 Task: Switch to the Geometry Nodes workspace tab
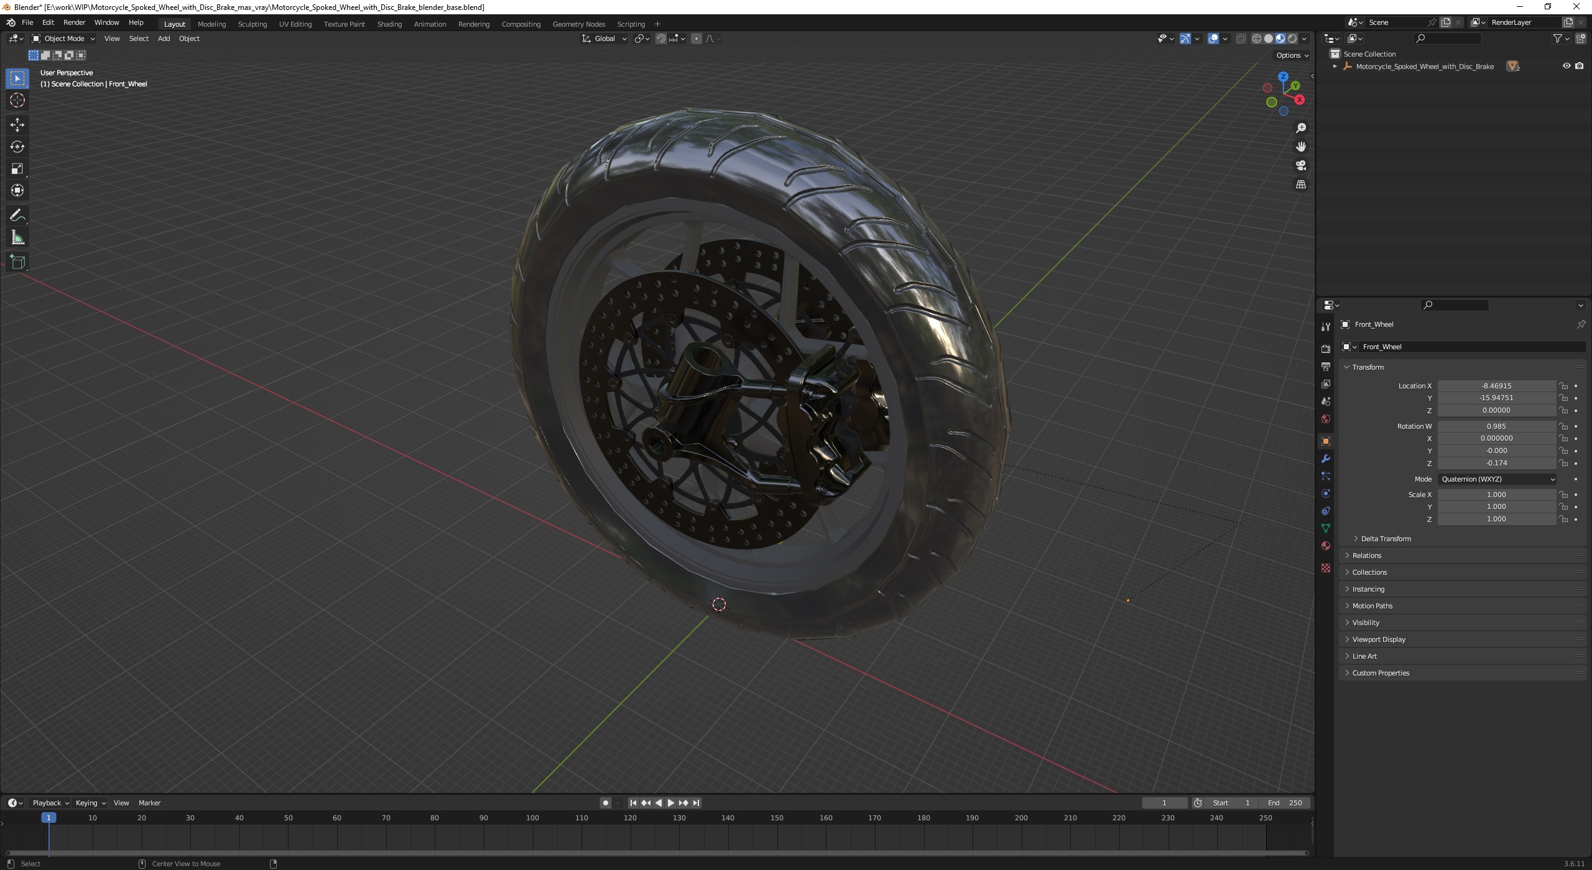point(578,24)
